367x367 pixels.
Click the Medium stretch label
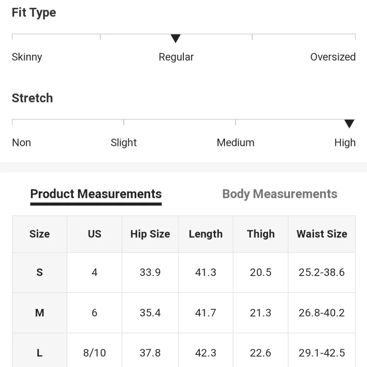(236, 142)
